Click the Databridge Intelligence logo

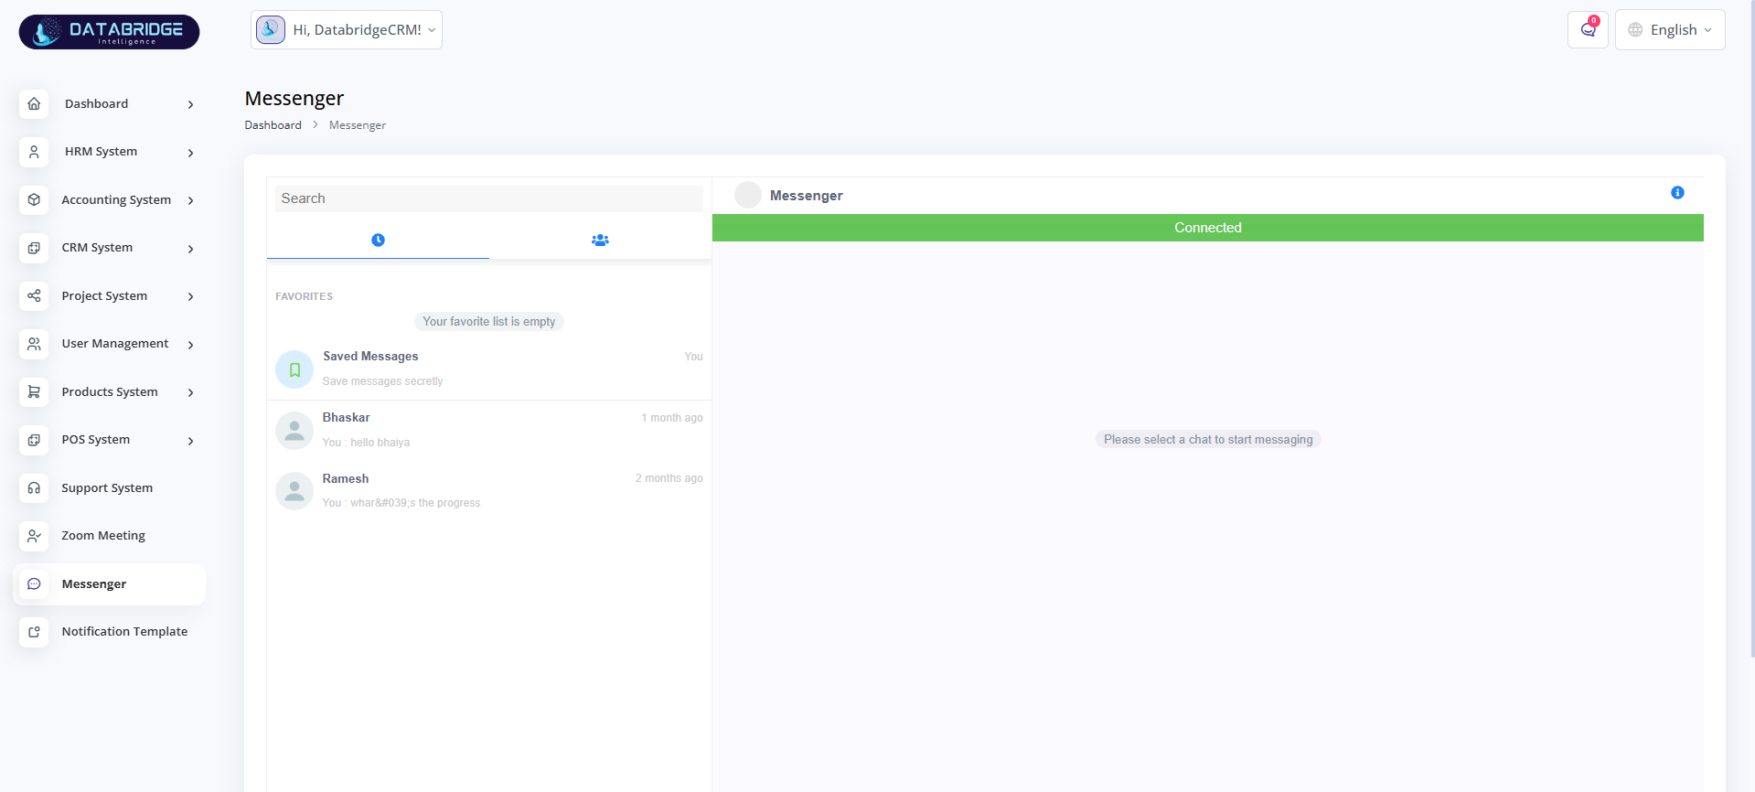[x=109, y=31]
